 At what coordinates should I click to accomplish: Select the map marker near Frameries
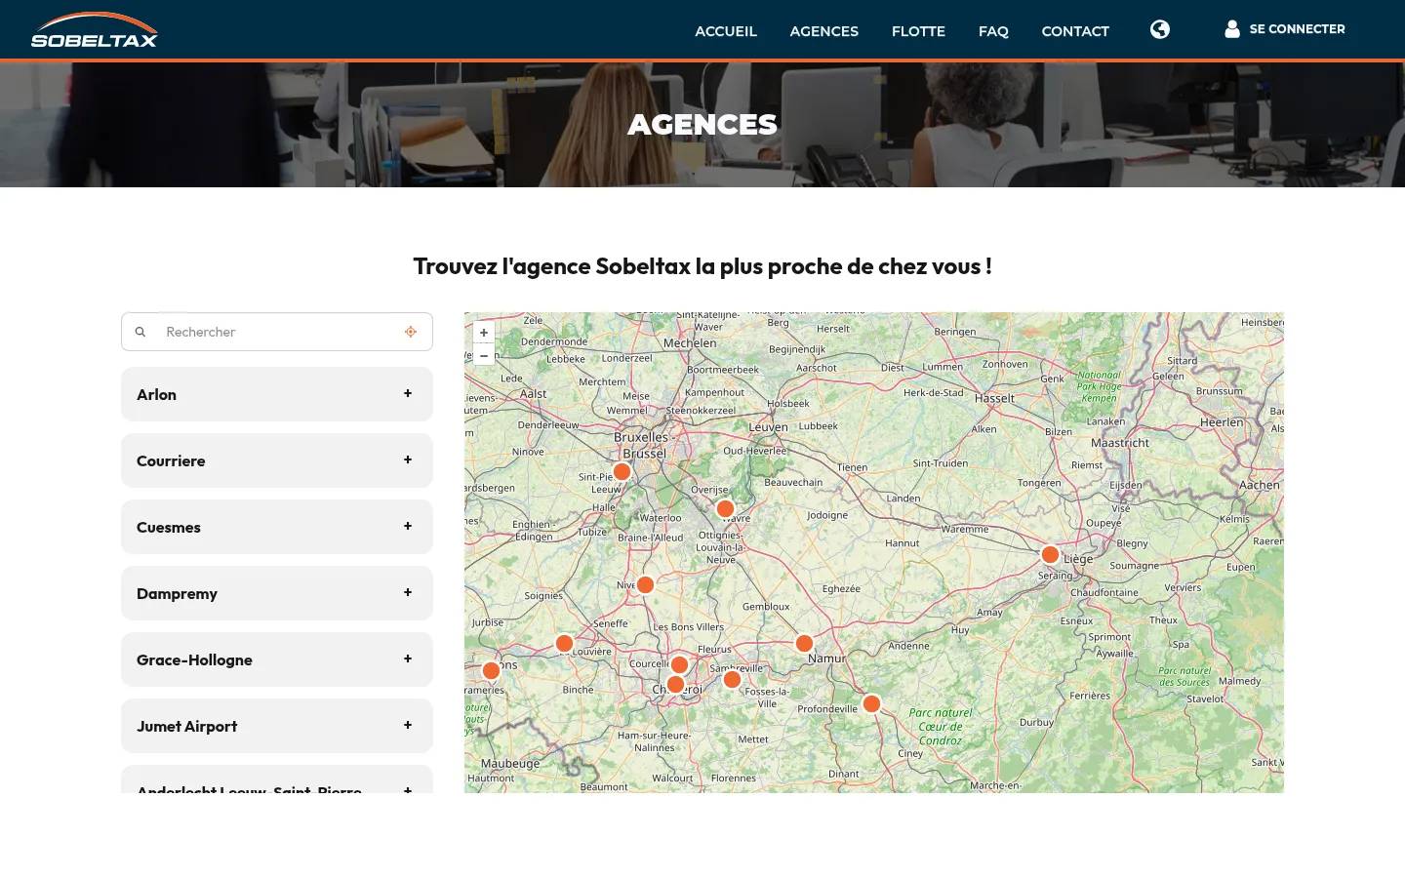point(491,670)
